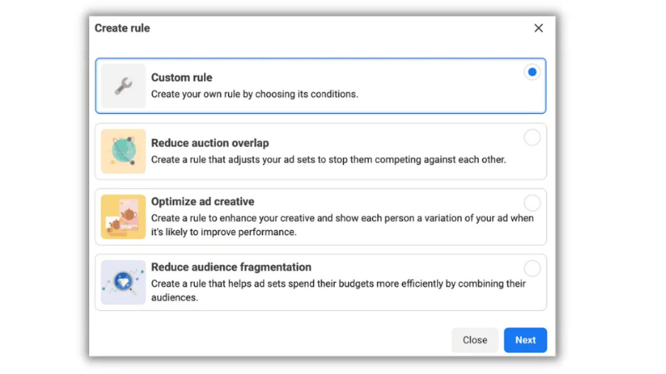
Task: Select the Reduce auction overlap radio button
Action: point(531,138)
